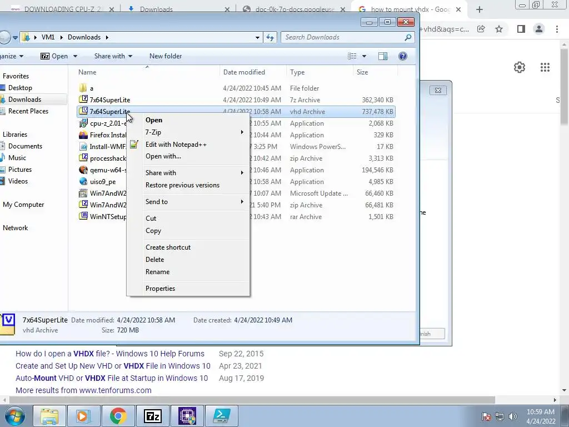The height and width of the screenshot is (427, 569).
Task: Click the folder icon of item 'a'
Action: tap(83, 88)
